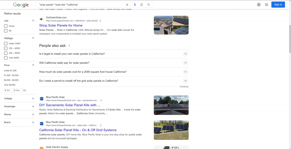The image size is (291, 149).
Task: Click the page vertical scrollbar
Action: pos(290,39)
